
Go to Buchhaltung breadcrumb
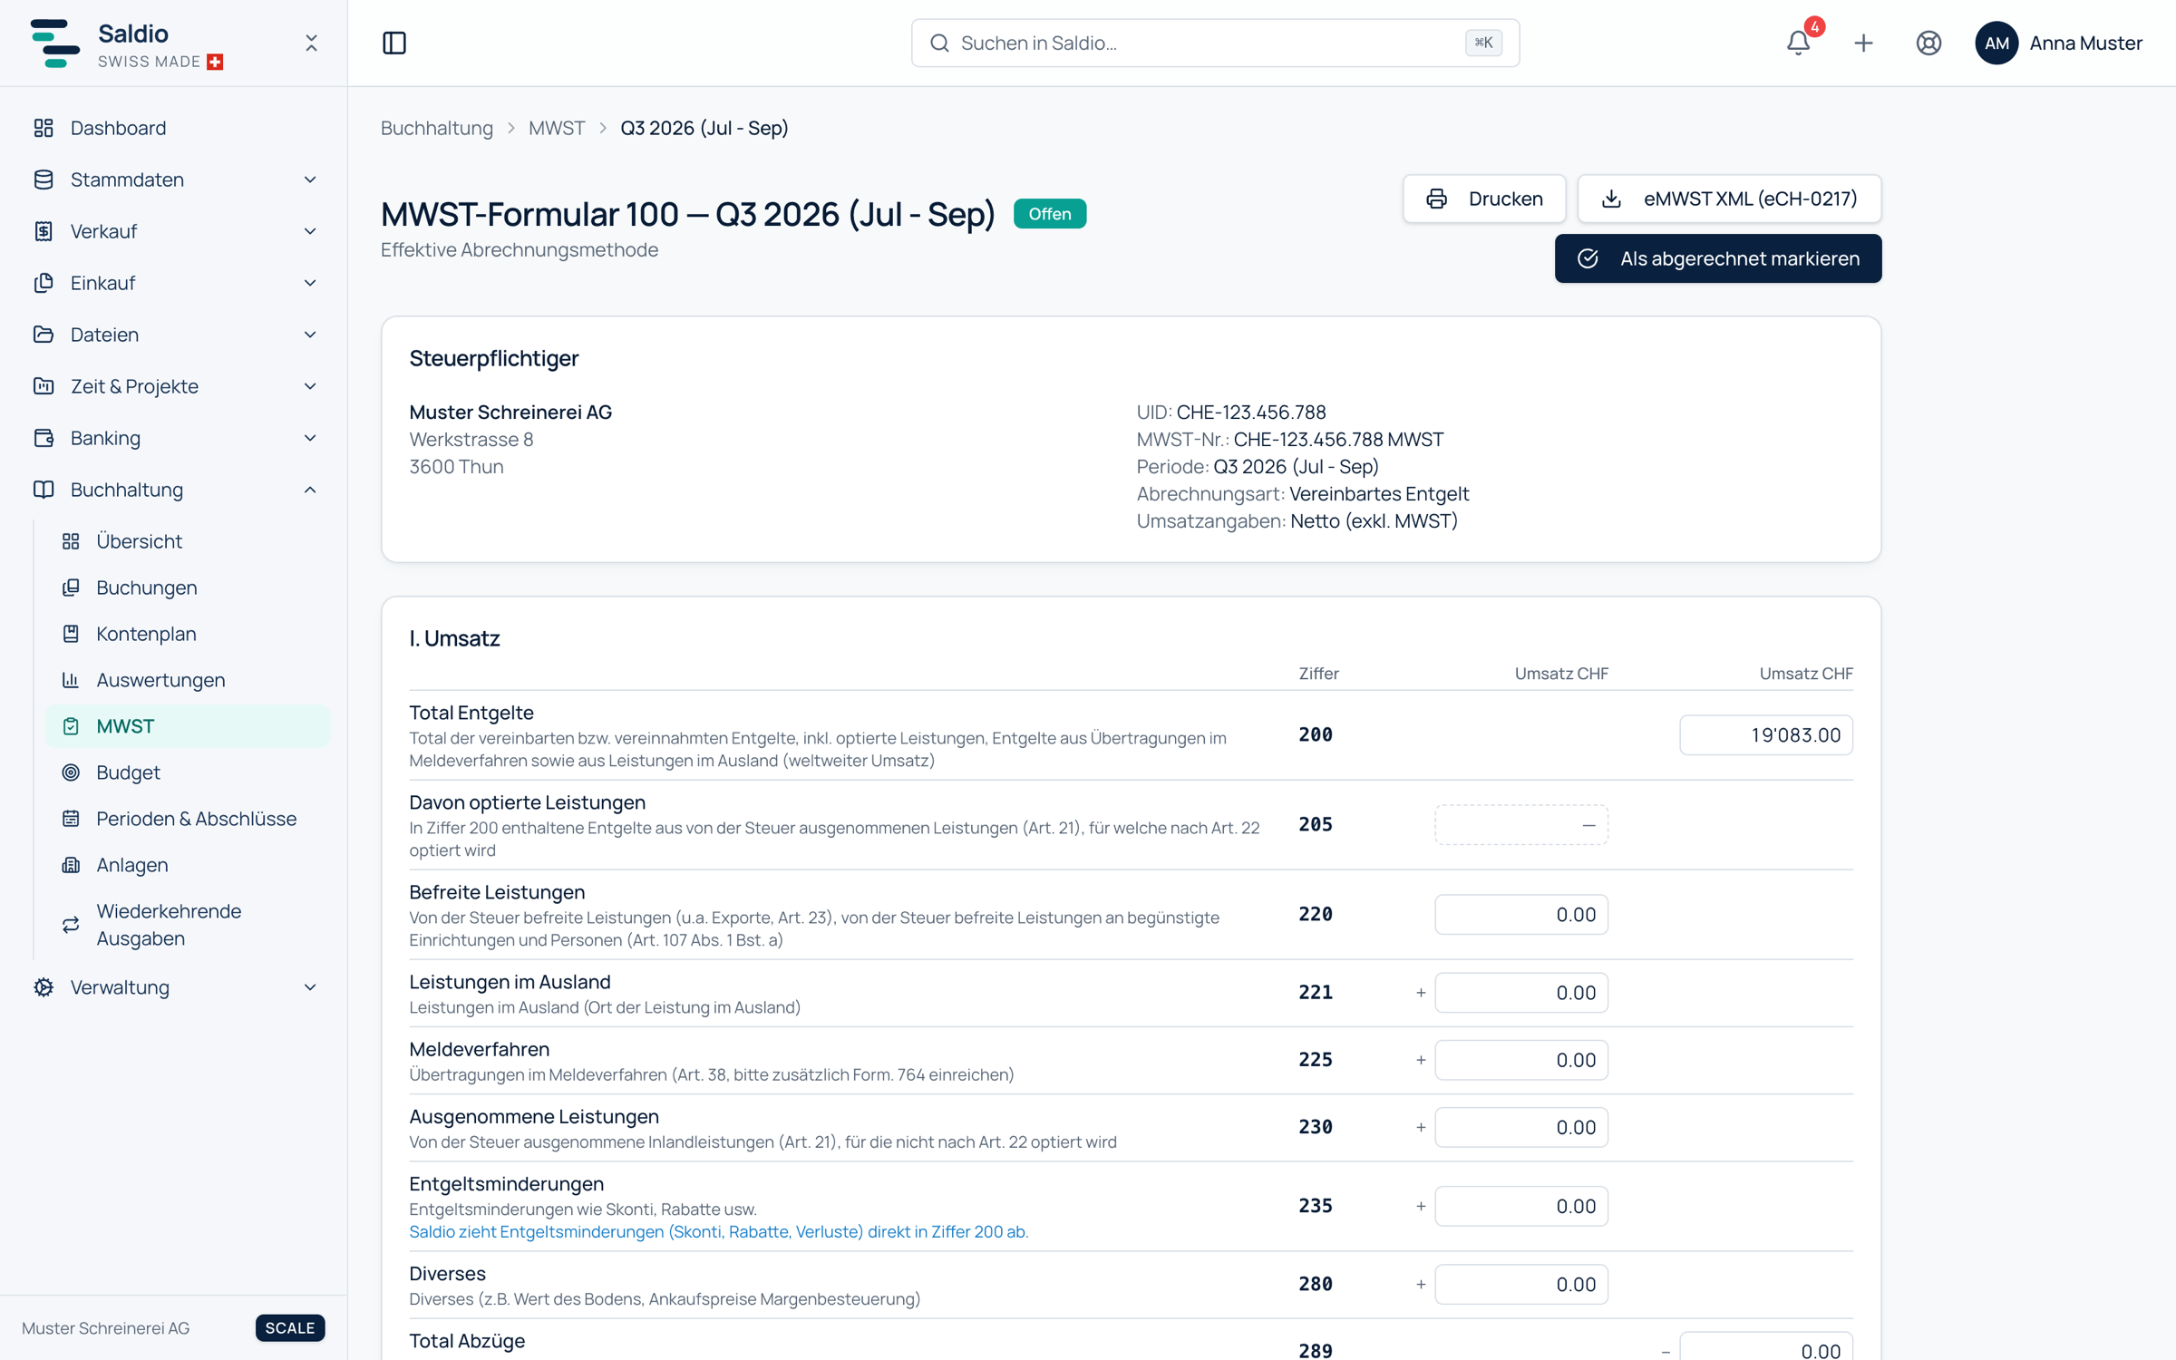[437, 128]
